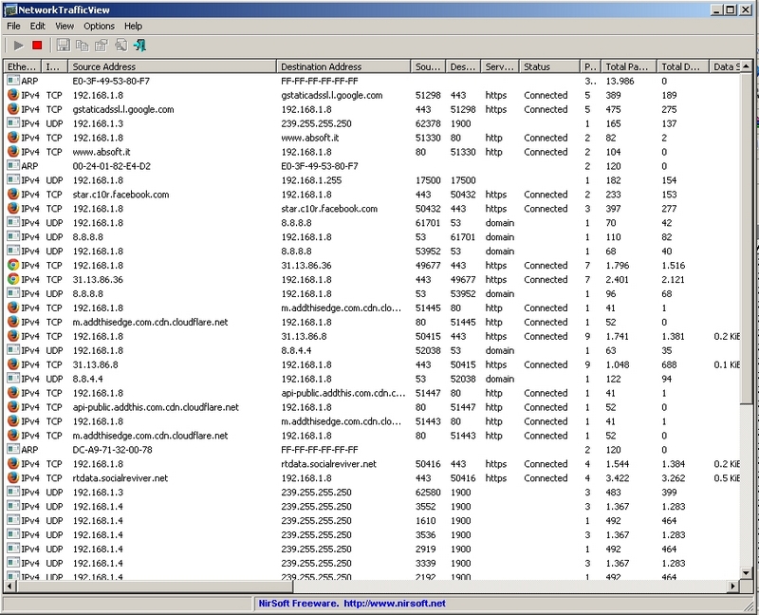
Task: Click Firefox icon of star.c10r.facebook.com source row
Action: click(x=13, y=195)
